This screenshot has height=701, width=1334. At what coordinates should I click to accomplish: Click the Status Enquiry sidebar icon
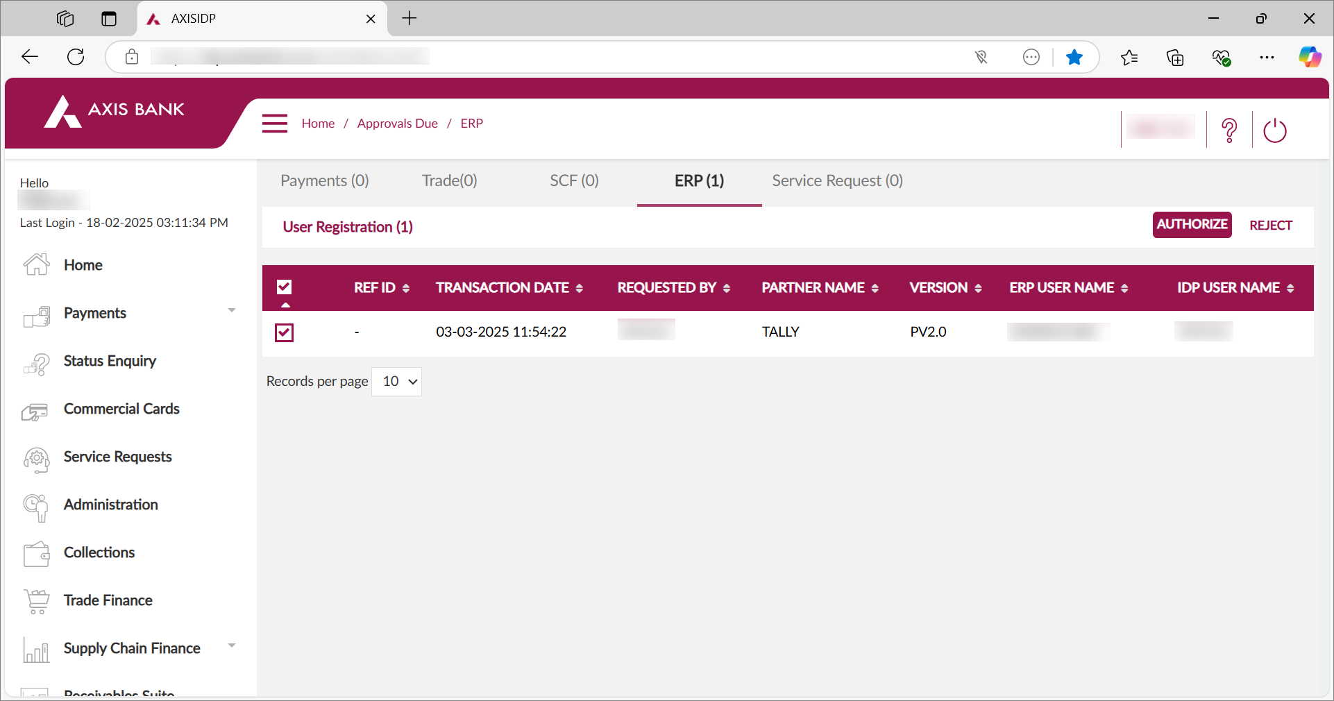coord(37,364)
